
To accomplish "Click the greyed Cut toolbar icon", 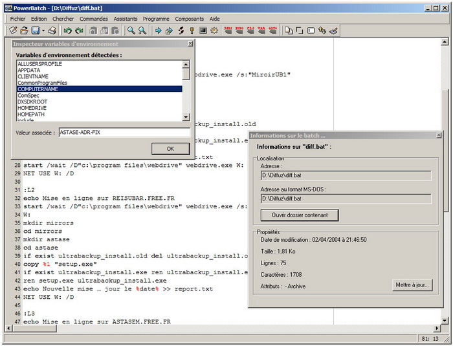I will pos(93,30).
